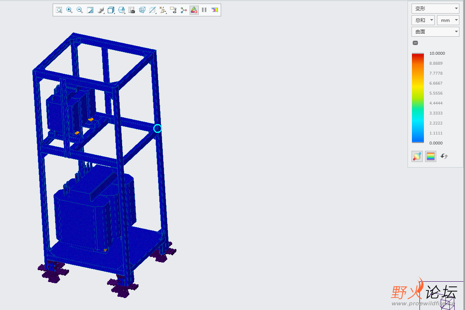This screenshot has height=310, width=465.
Task: Open the datum display filters icon
Action: (x=163, y=10)
